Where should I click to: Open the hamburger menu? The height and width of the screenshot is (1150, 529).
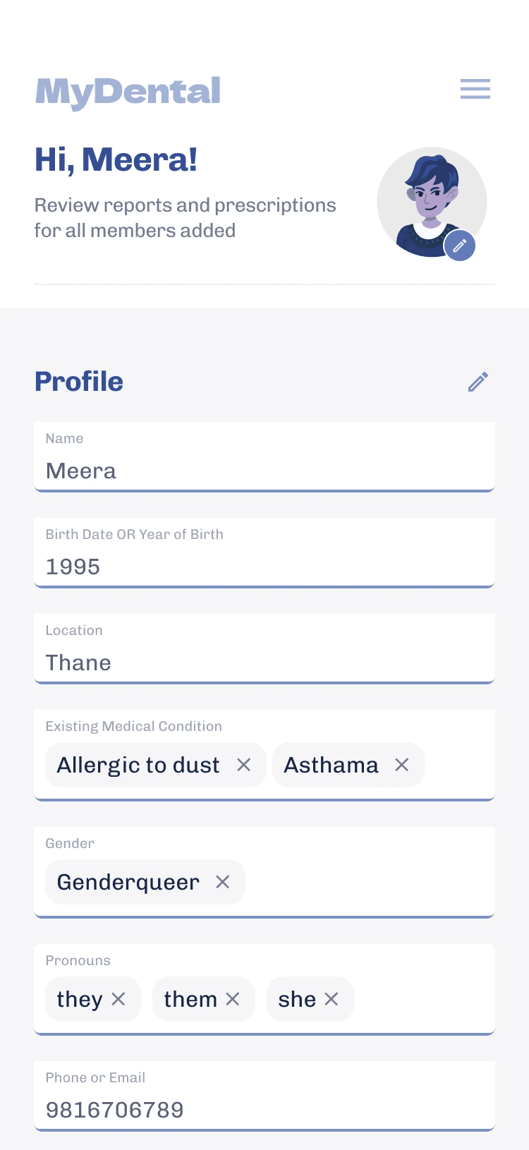coord(475,89)
